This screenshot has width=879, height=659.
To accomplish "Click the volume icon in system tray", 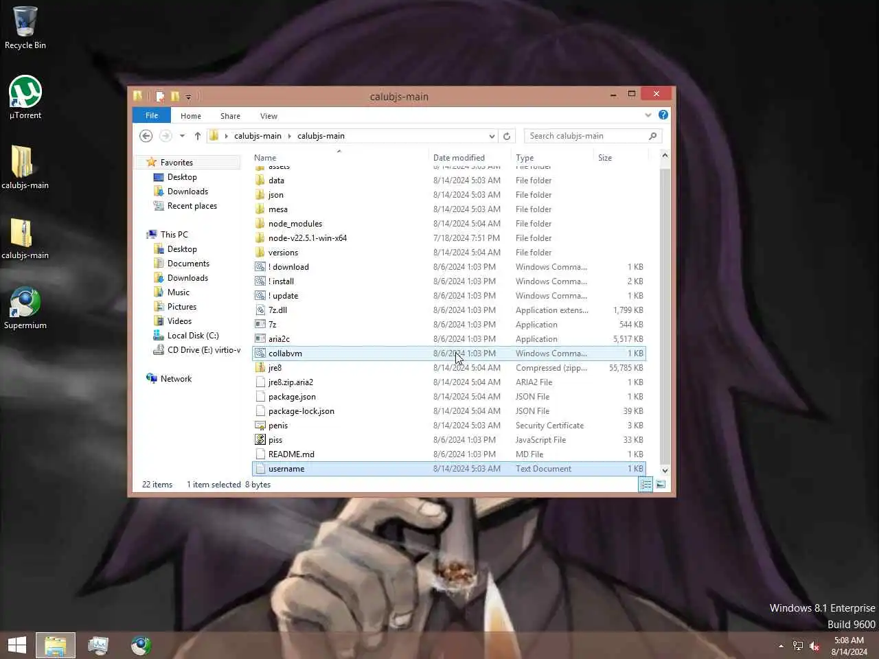I will pos(814,646).
